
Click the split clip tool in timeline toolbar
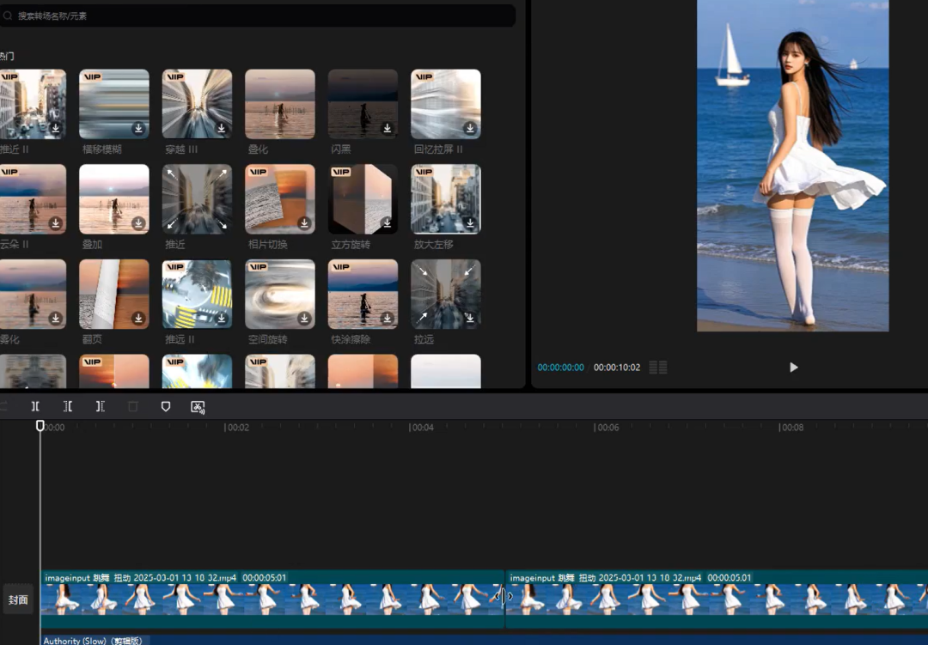pos(35,406)
